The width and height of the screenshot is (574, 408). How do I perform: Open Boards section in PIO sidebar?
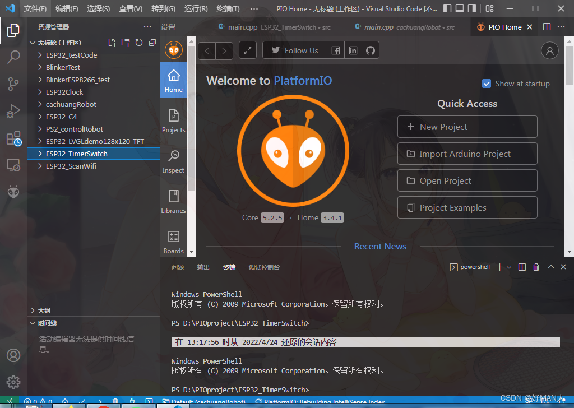pyautogui.click(x=174, y=242)
